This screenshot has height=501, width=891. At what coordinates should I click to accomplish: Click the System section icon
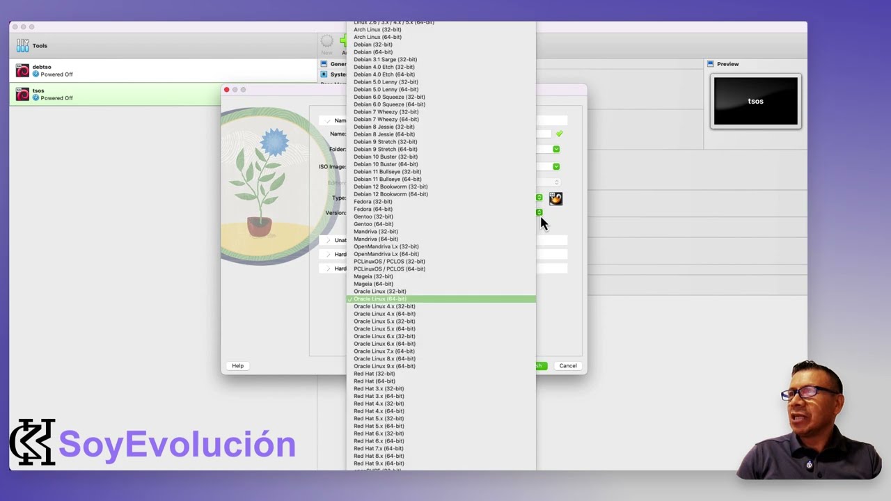tap(324, 74)
